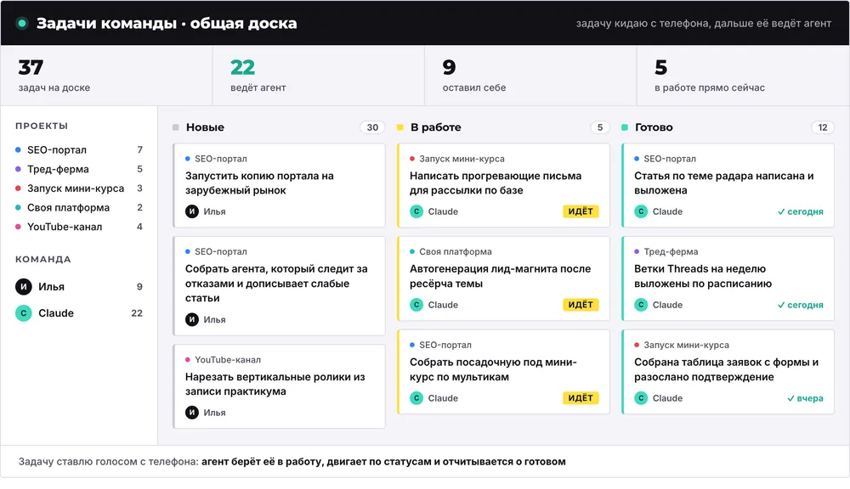Open card 'Нарезать вертикальные ролики из записи практикума'
Viewport: 850px width, 489px height.
[x=279, y=386]
